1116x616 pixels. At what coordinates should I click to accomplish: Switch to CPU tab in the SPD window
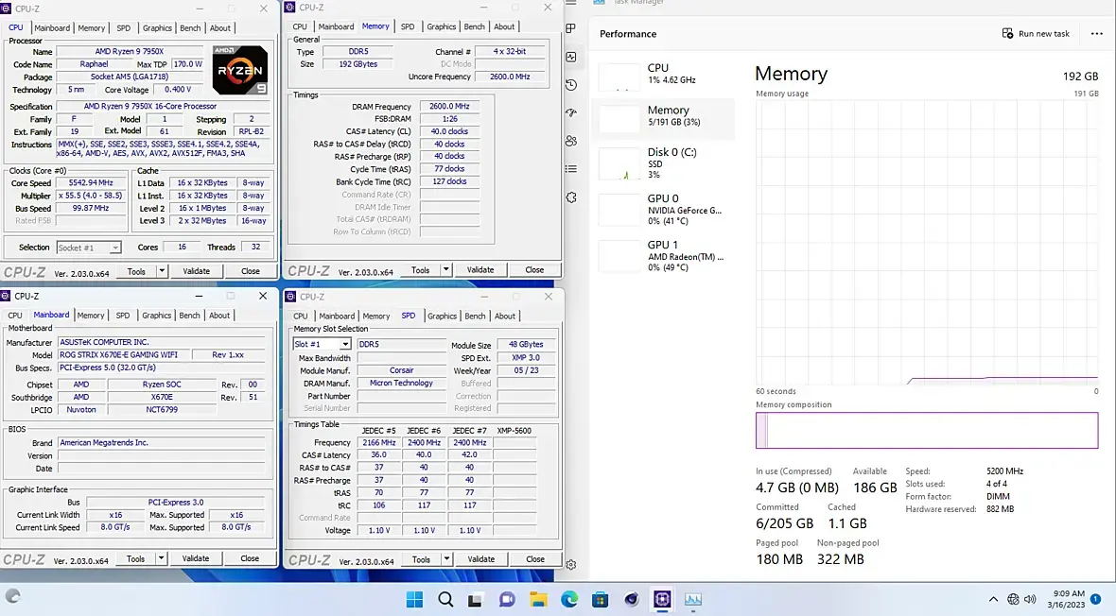click(x=301, y=316)
